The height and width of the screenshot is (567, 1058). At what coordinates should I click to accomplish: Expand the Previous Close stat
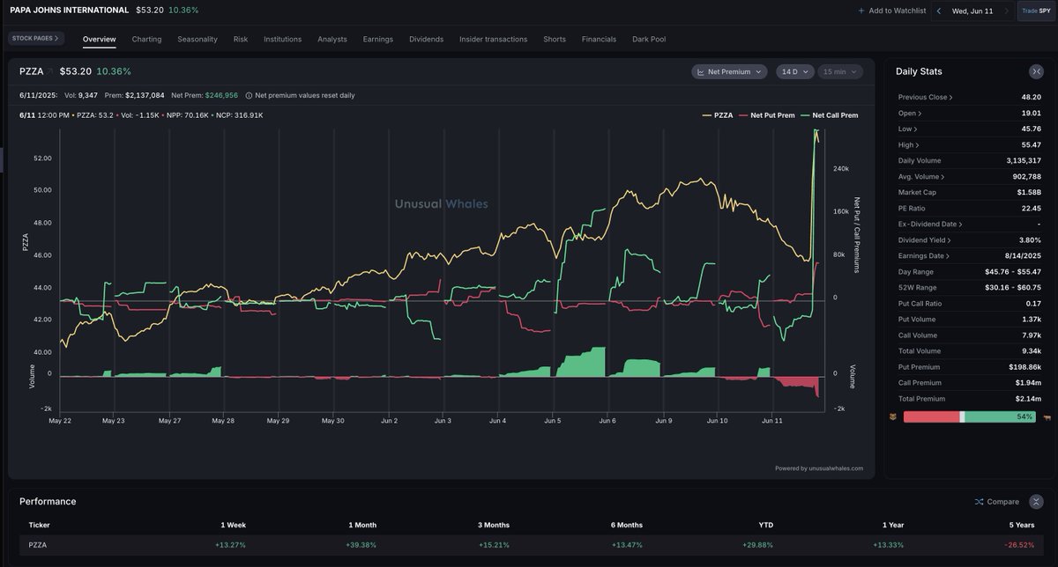925,97
